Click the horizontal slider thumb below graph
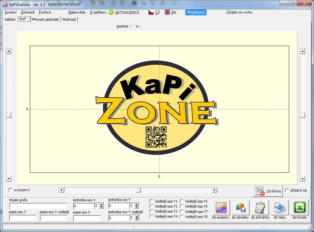The image size is (314, 232). click(138, 190)
